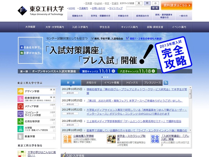Open the キャンパス案内 menu
This screenshot has height=157, width=209.
130,27
